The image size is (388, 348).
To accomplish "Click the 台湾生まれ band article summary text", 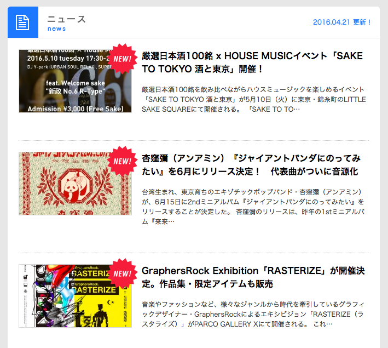I will pyautogui.click(x=253, y=207).
